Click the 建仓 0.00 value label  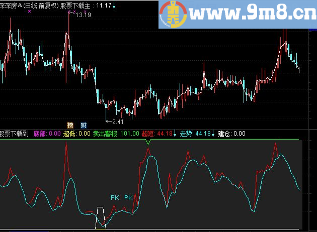(x=231, y=134)
